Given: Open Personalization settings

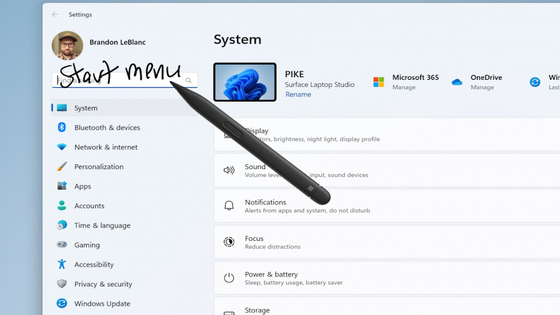Looking at the screenshot, I should point(99,167).
